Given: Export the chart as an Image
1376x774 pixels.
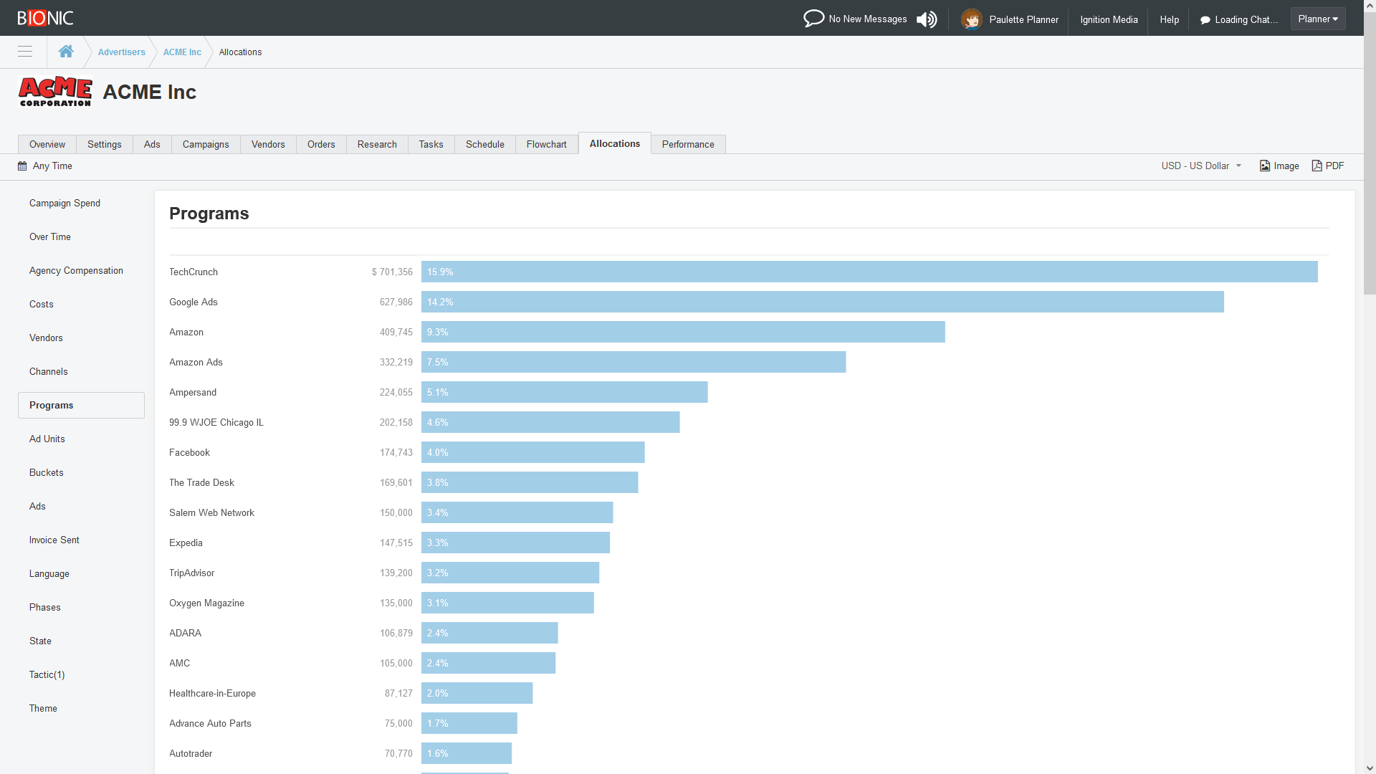Looking at the screenshot, I should click(1279, 166).
